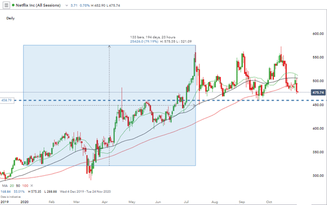Screen dimensions: 327x205
Task: Remove the MA indicator with the X icon
Action: tap(32, 185)
